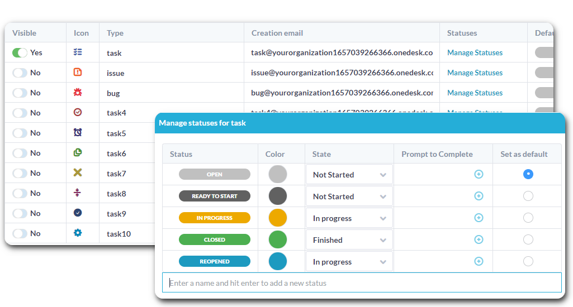This screenshot has width=573, height=307.
Task: Click the task8 purple divide icon
Action: pyautogui.click(x=77, y=193)
